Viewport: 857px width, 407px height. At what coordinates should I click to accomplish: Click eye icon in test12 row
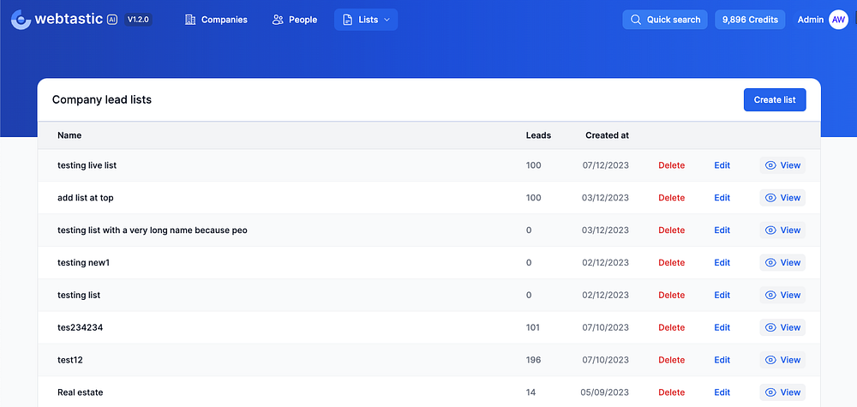point(770,360)
